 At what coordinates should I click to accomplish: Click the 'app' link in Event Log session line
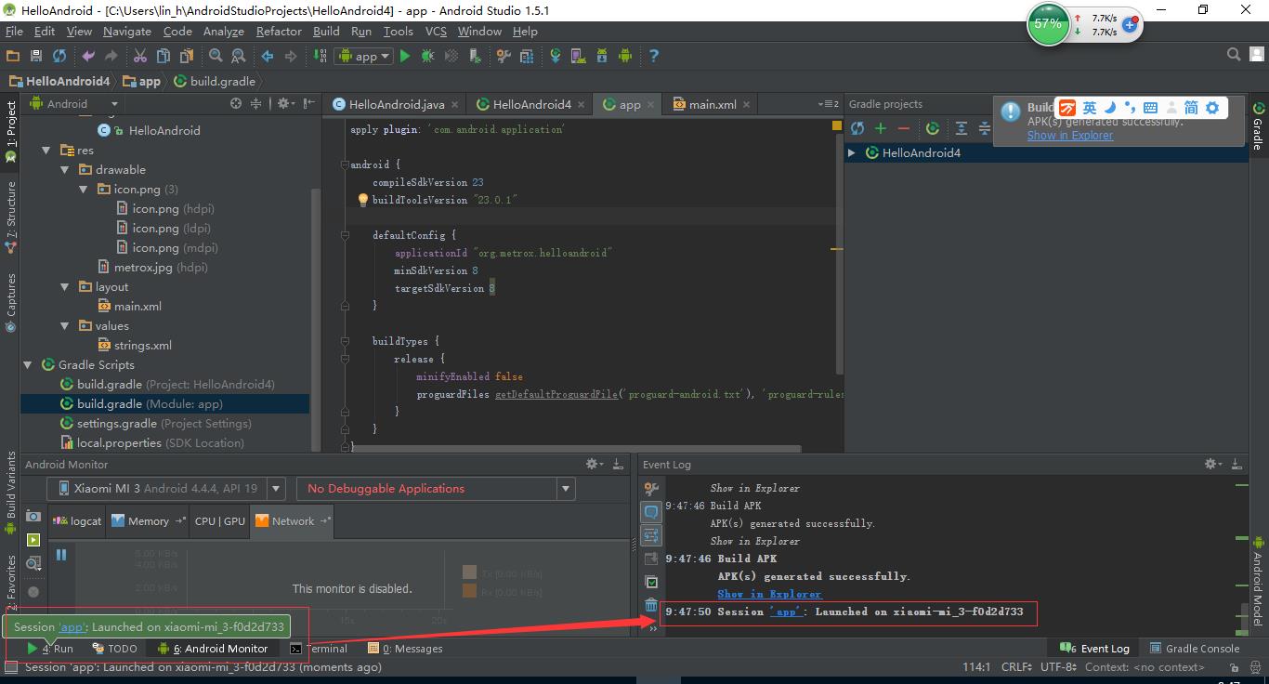[785, 612]
